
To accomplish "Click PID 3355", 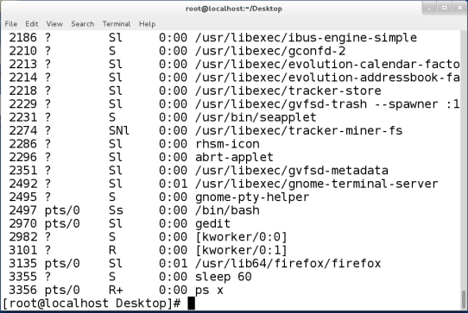I will pos(23,277).
